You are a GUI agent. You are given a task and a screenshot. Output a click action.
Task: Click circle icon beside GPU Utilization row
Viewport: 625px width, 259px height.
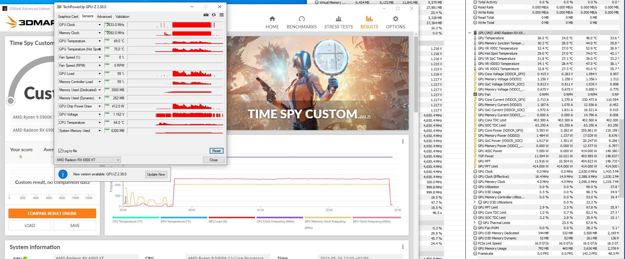(475, 187)
